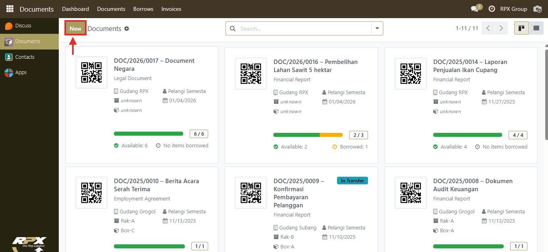Open QR code of DOC/2026/0017
Screen dimensions: 548x252
pos(91,72)
